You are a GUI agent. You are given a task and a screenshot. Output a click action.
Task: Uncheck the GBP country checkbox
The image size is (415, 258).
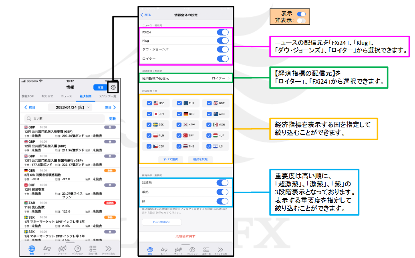[209, 103]
